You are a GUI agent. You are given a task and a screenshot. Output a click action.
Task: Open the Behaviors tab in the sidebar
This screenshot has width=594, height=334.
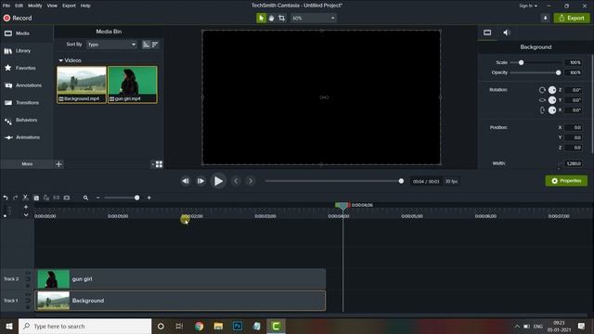(x=27, y=120)
